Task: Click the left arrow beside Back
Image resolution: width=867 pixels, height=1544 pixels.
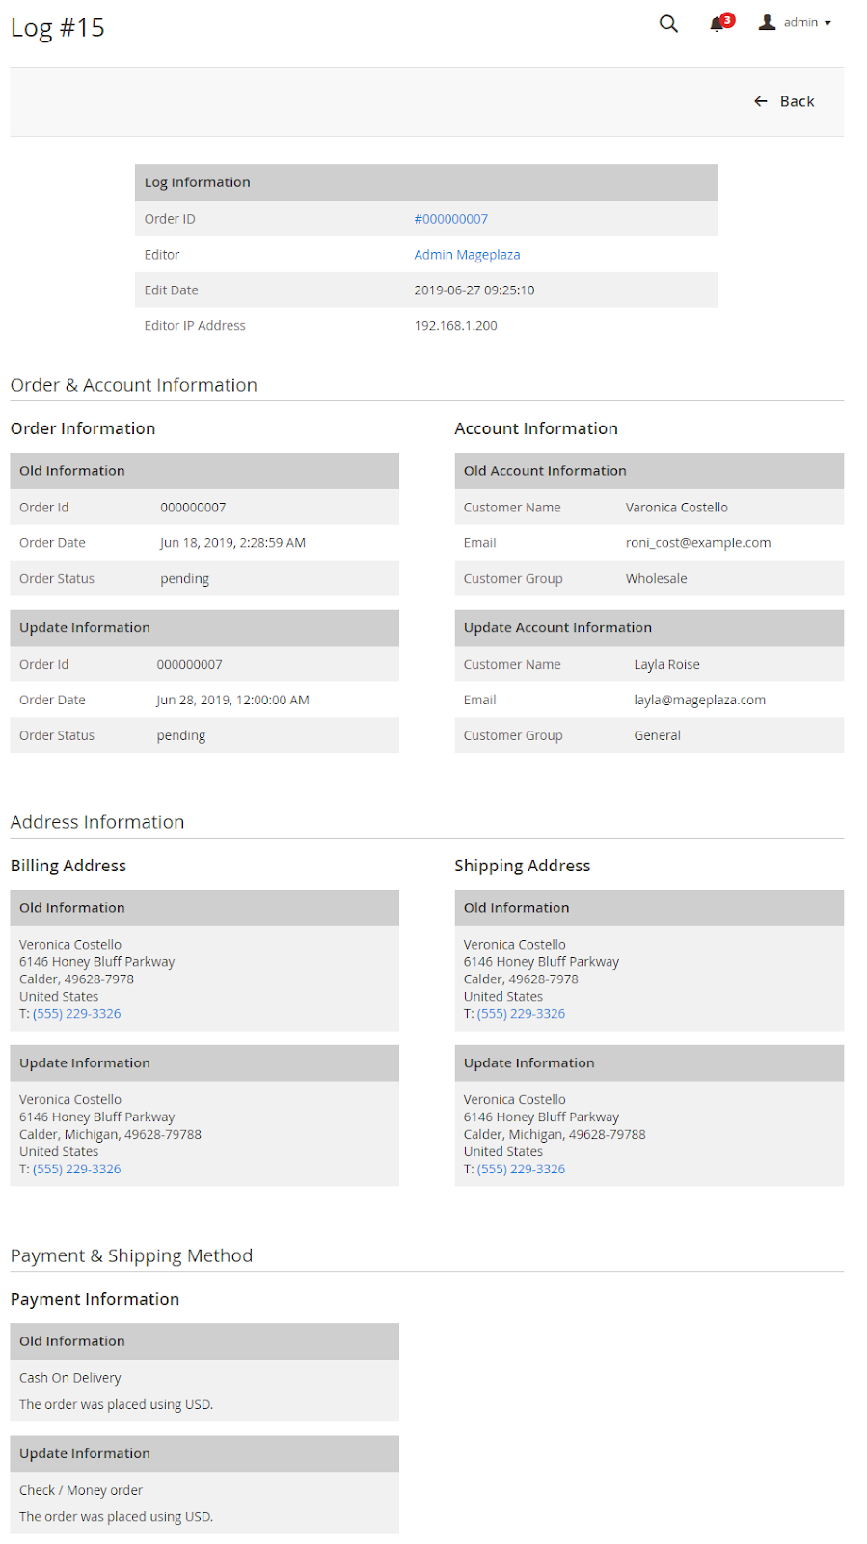Action: 761,101
